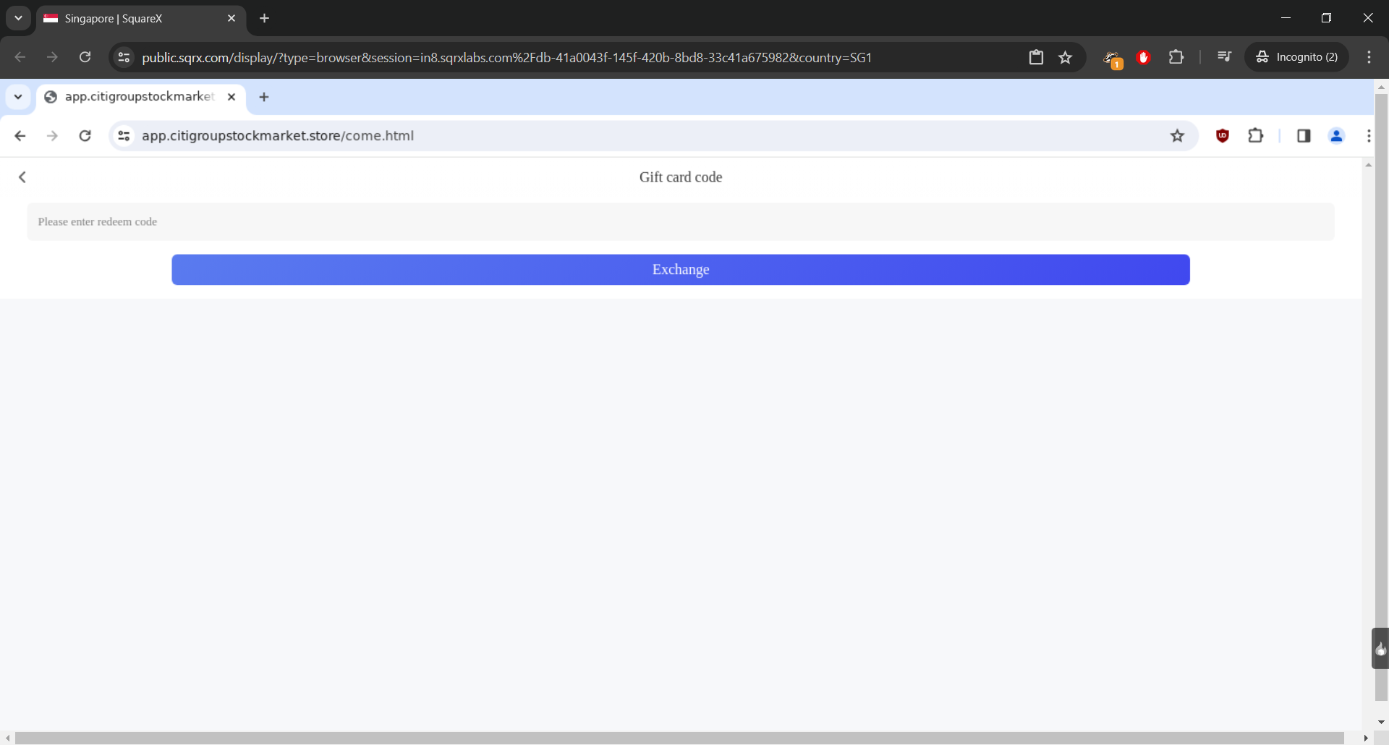Click the red hand extension icon
This screenshot has height=745, width=1389.
1144,57
